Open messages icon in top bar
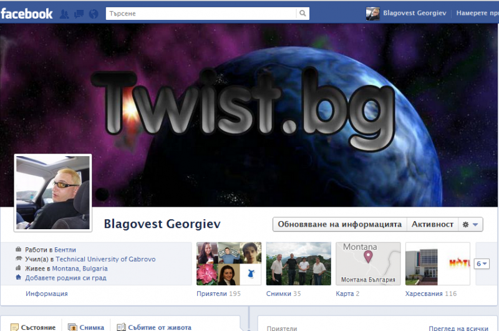This screenshot has height=331, width=499. click(80, 13)
